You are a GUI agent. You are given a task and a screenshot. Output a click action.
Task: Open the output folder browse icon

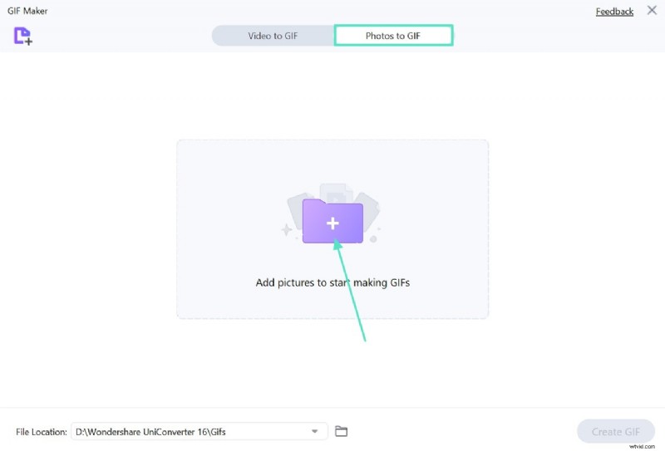tap(341, 432)
